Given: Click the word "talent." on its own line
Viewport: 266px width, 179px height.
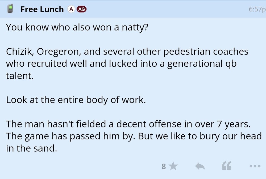Looking at the screenshot, I should (x=20, y=76).
